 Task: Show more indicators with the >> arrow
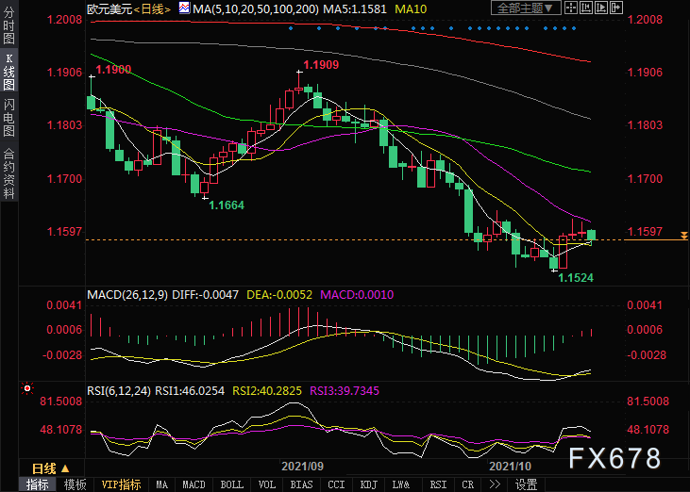click(x=495, y=484)
